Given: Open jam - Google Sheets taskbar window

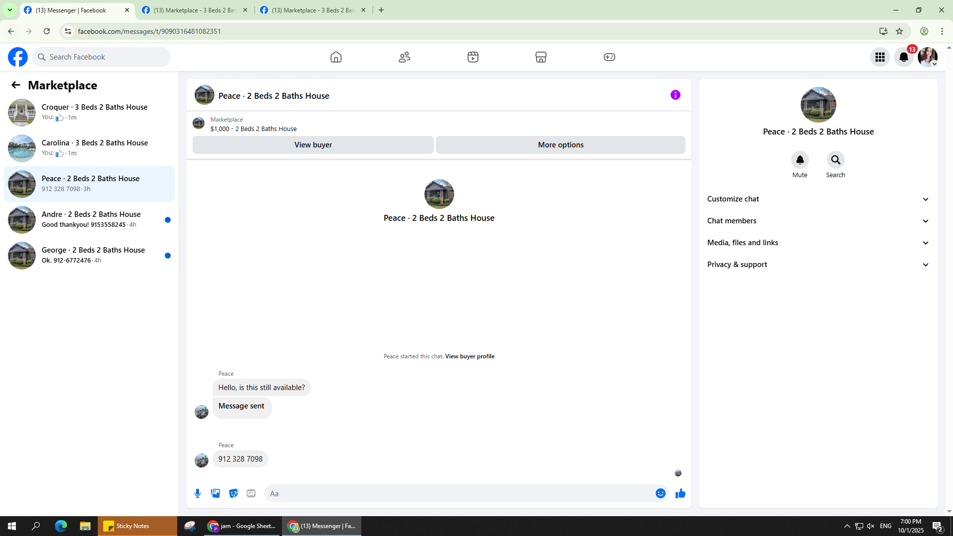Looking at the screenshot, I should point(242,526).
